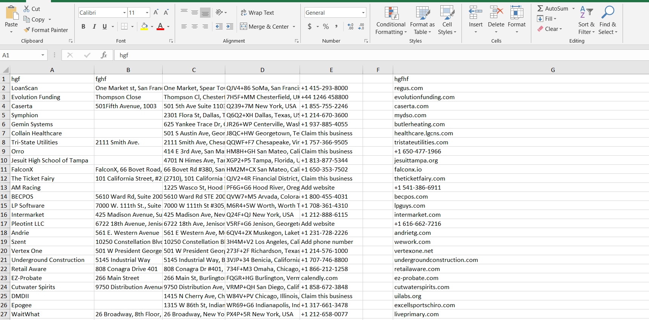This screenshot has width=649, height=320.
Task: Decrease the cell indent
Action: 219,26
